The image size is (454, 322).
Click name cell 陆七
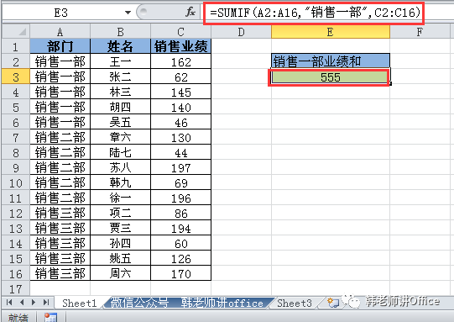coord(121,152)
